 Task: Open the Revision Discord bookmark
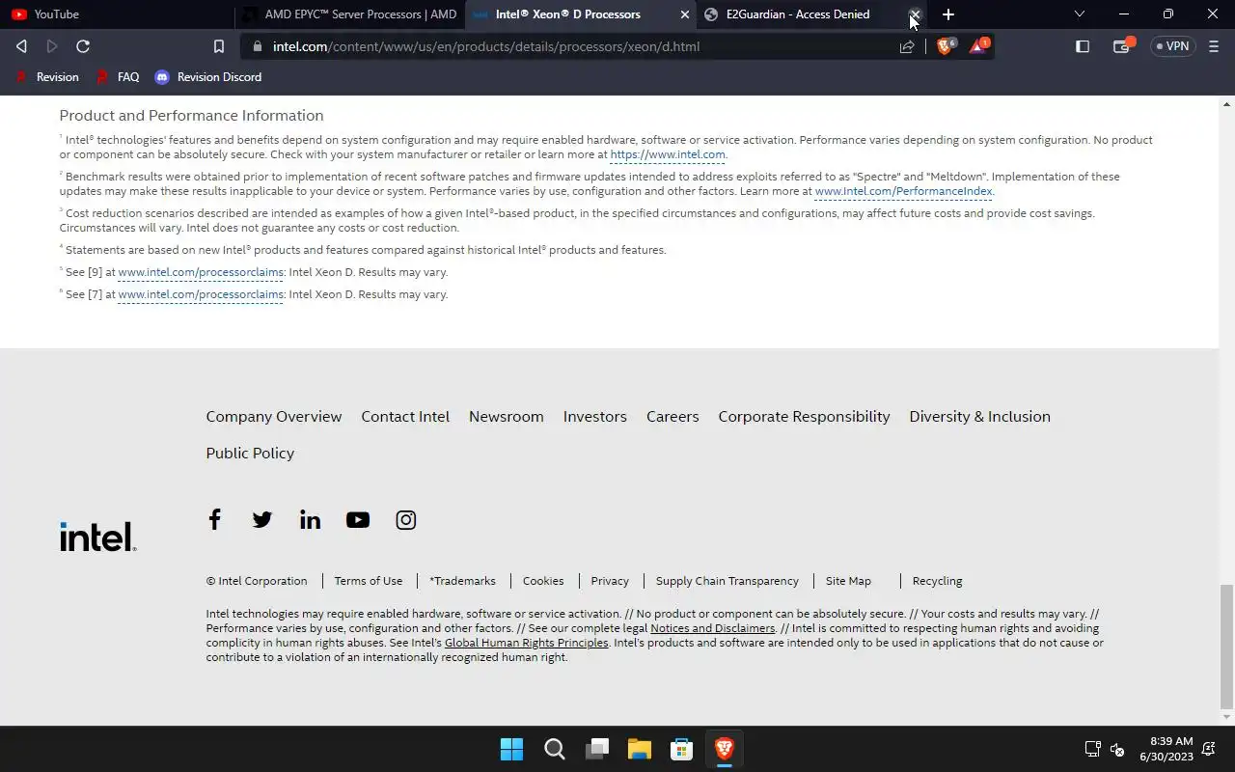pos(208,77)
